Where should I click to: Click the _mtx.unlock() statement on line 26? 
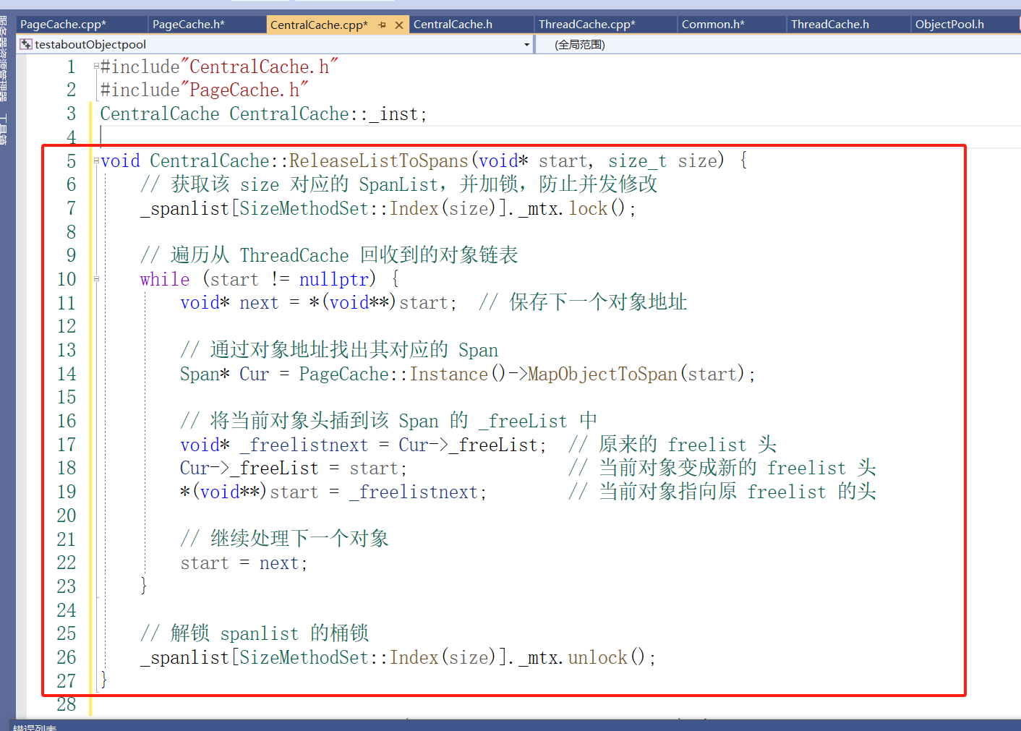pos(587,658)
